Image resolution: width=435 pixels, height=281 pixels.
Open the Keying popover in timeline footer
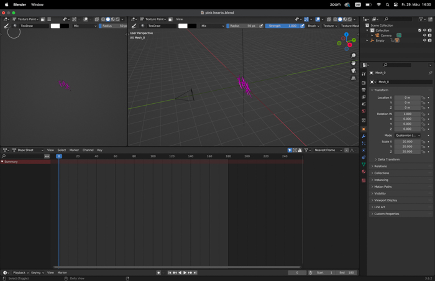point(37,273)
